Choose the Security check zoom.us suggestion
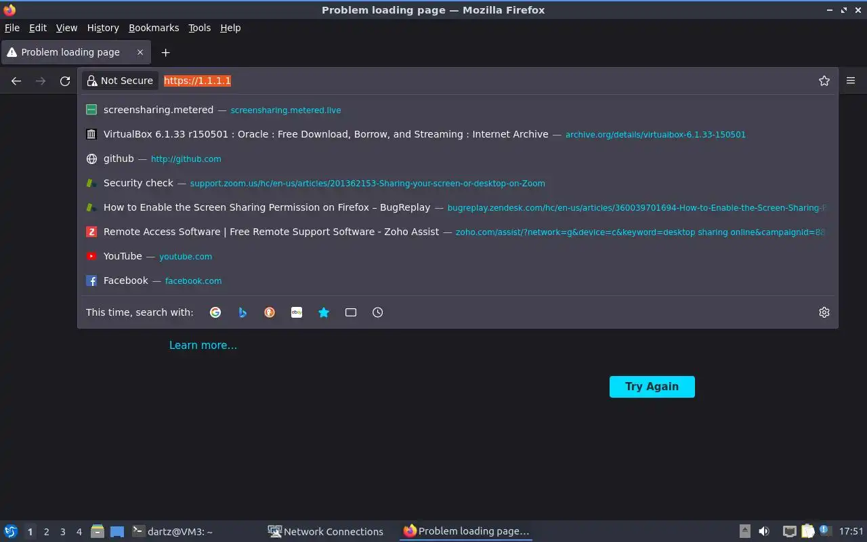 [458, 183]
